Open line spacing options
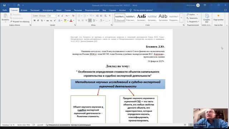229x129 pixels. pos(94,20)
